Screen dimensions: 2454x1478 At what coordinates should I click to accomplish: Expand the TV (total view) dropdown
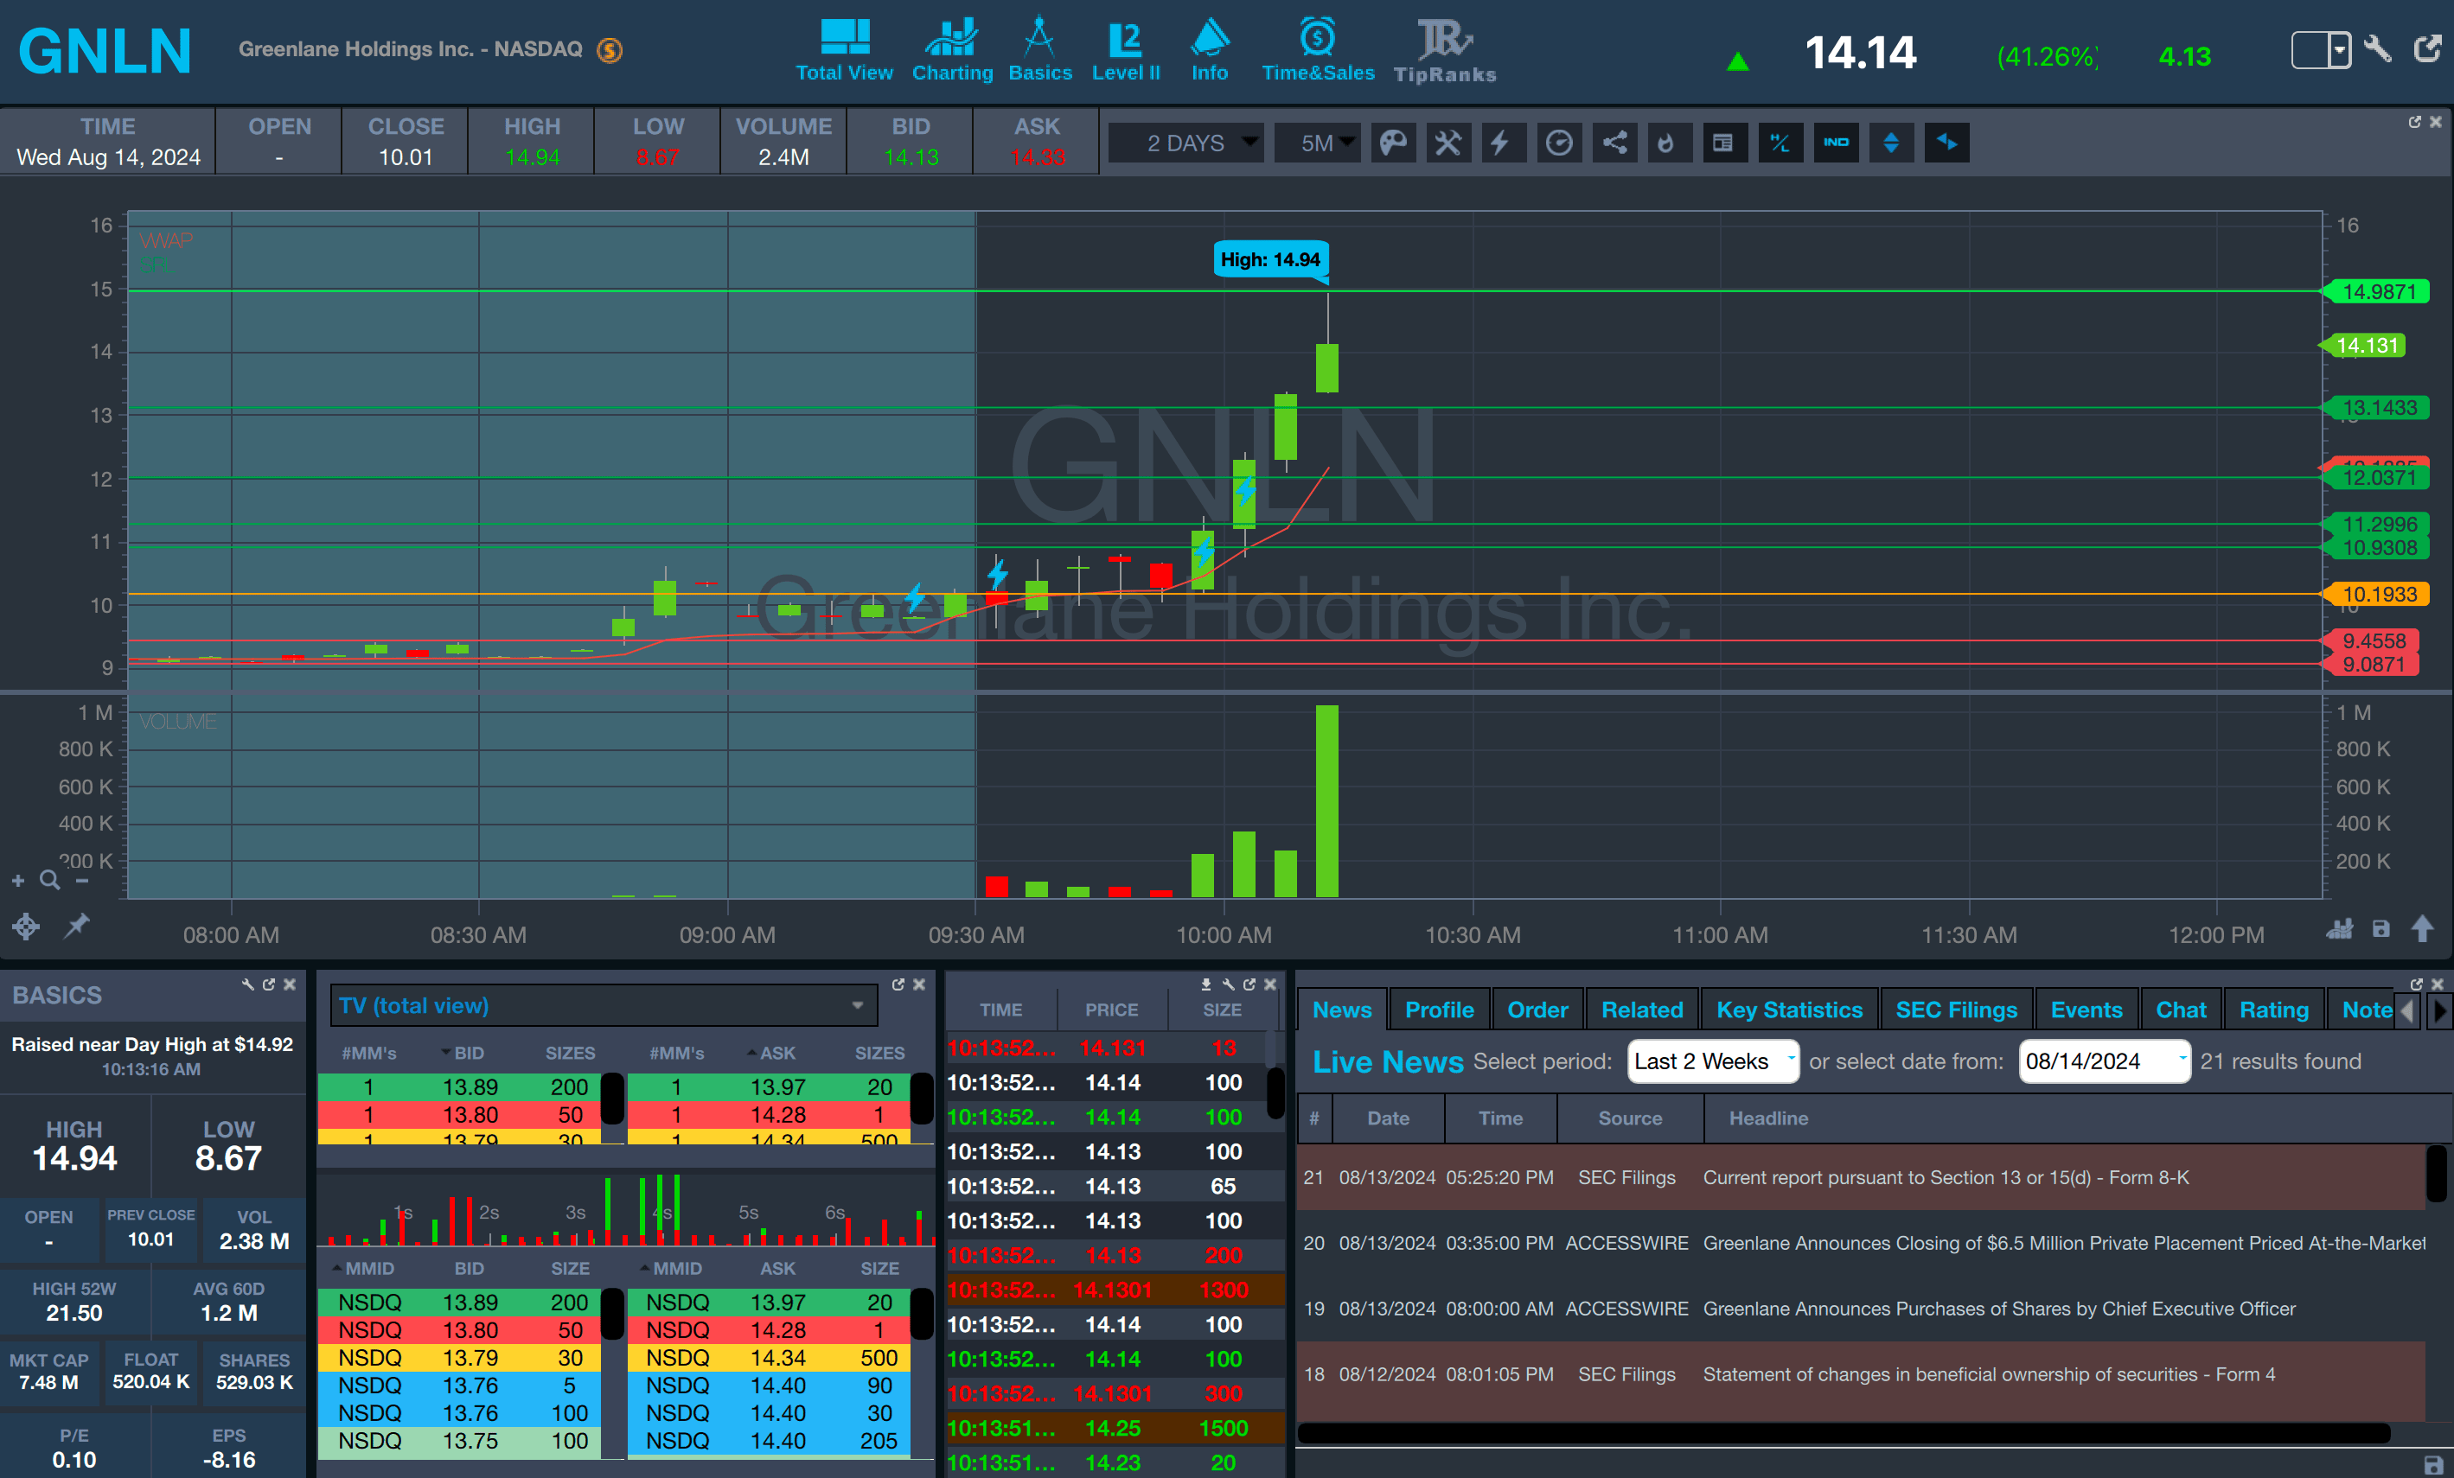(603, 1005)
